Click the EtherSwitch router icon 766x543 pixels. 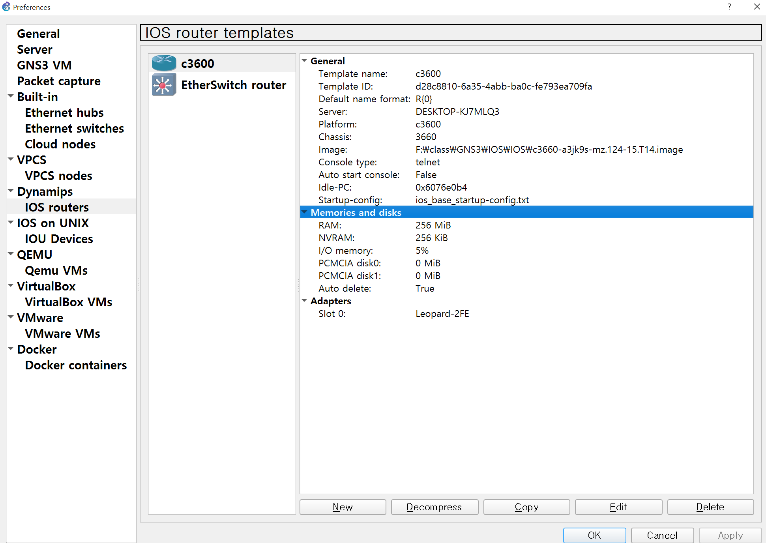[164, 85]
